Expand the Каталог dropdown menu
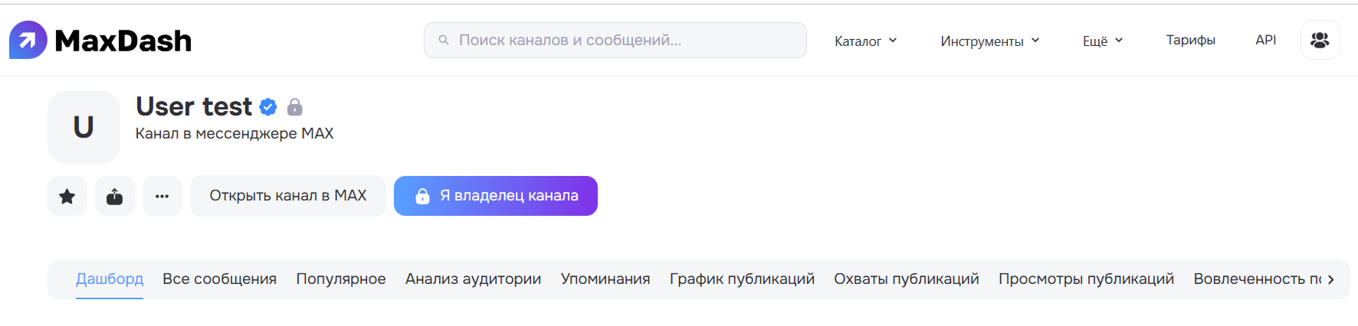Screen dimensions: 1358x326 click(866, 41)
